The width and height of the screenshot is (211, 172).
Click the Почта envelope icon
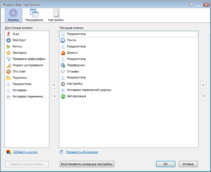(63, 40)
